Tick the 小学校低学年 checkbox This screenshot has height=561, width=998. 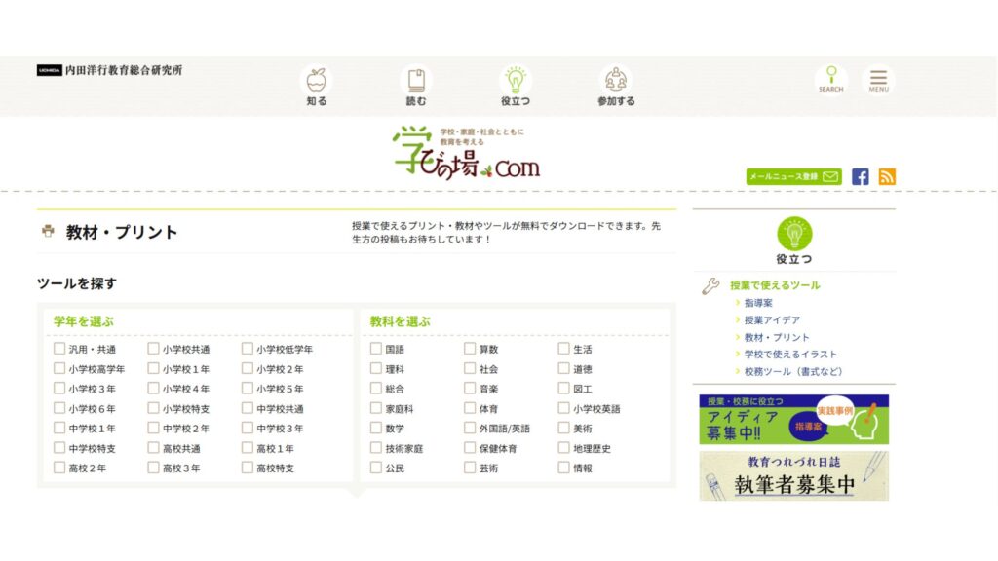coord(247,349)
